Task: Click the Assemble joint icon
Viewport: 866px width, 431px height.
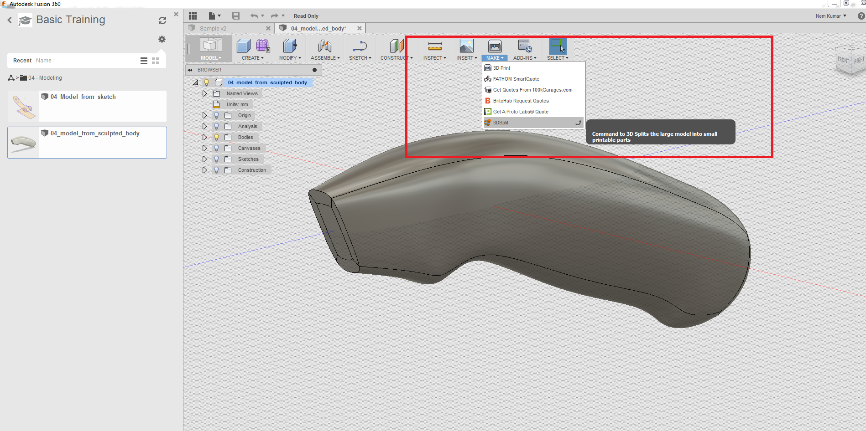Action: coord(324,46)
